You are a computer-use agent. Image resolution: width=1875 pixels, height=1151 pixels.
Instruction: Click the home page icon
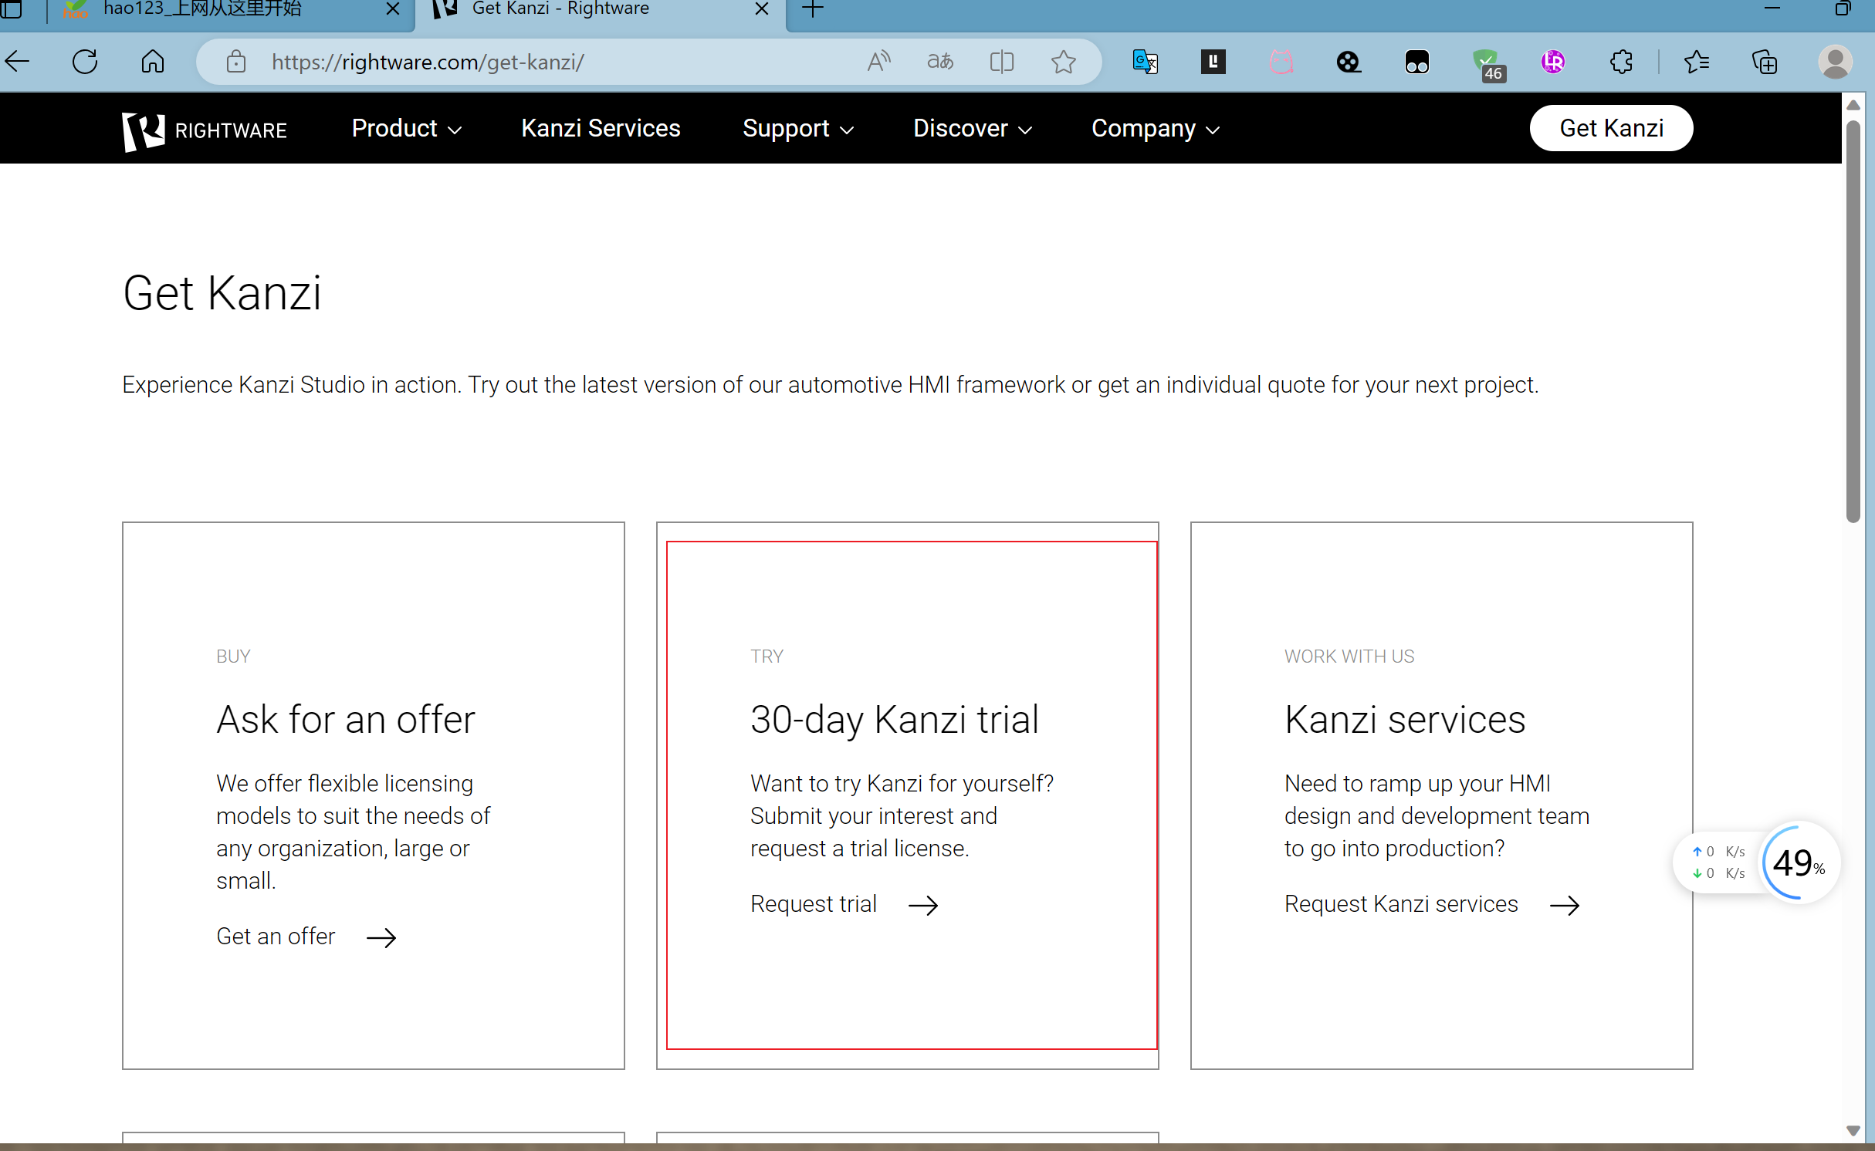point(153,62)
